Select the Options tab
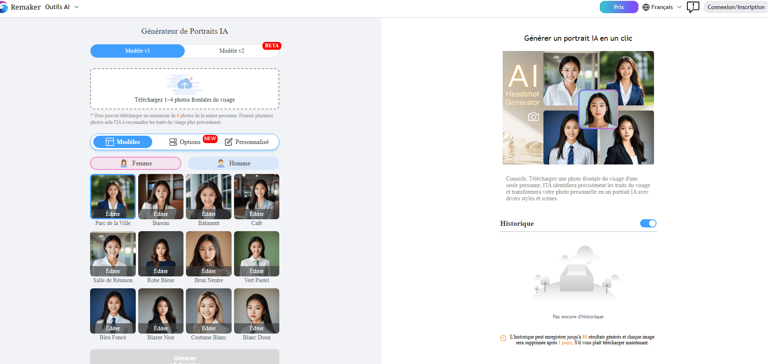This screenshot has width=768, height=364. click(185, 142)
